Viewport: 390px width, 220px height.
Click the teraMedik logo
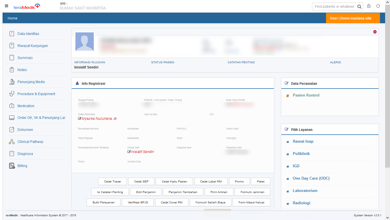tap(27, 6)
